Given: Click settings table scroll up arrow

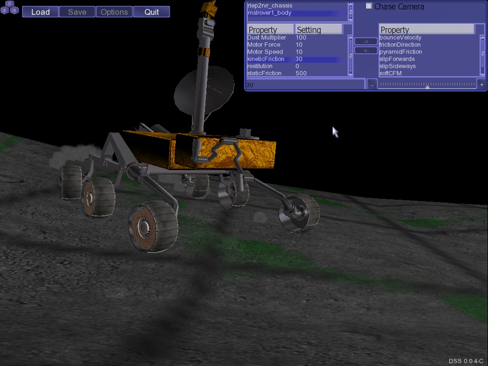Looking at the screenshot, I should pyautogui.click(x=350, y=38).
